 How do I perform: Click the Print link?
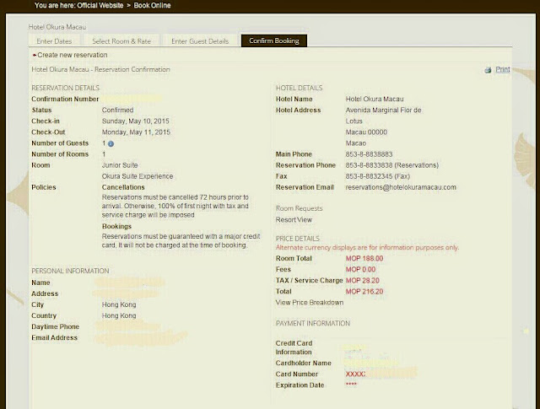click(x=503, y=69)
